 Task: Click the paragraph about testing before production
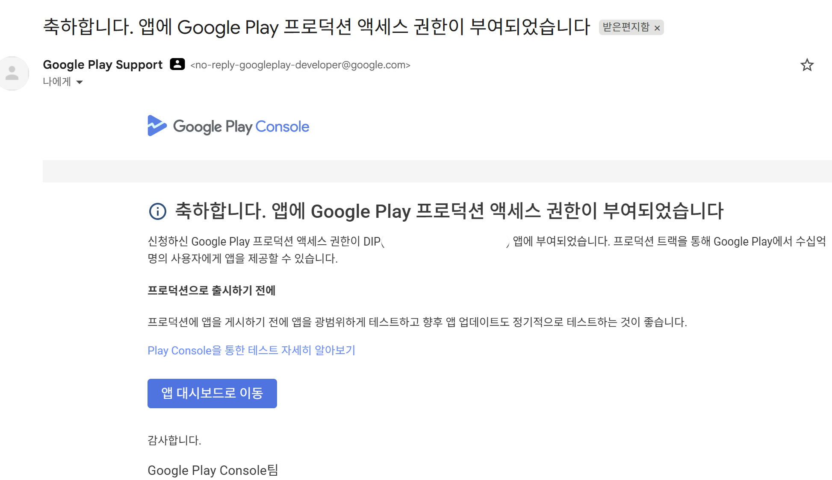417,322
